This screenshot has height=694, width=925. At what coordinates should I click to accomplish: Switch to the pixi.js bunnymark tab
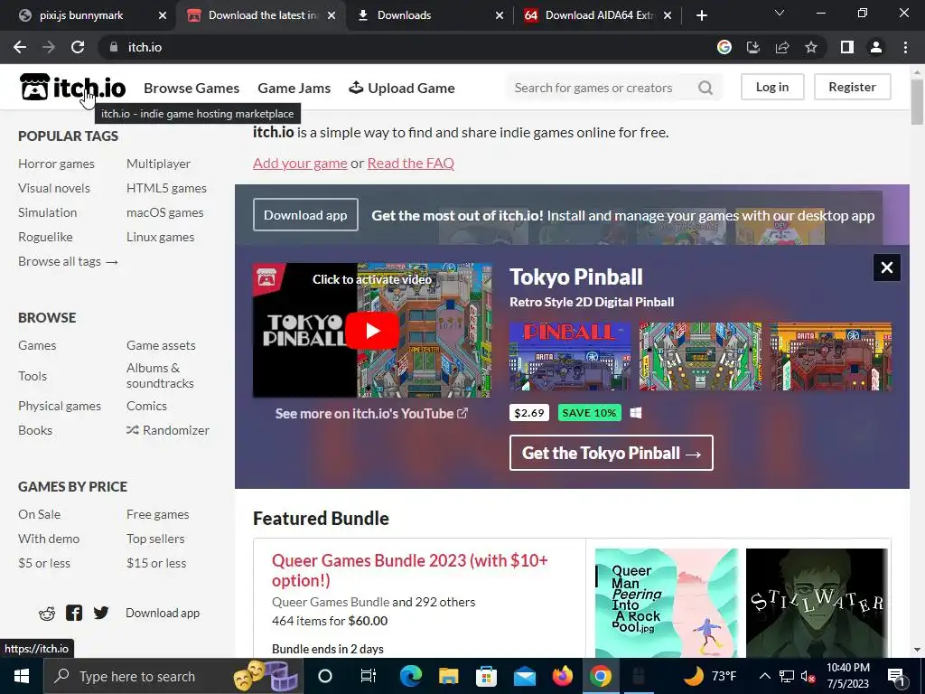(81, 15)
